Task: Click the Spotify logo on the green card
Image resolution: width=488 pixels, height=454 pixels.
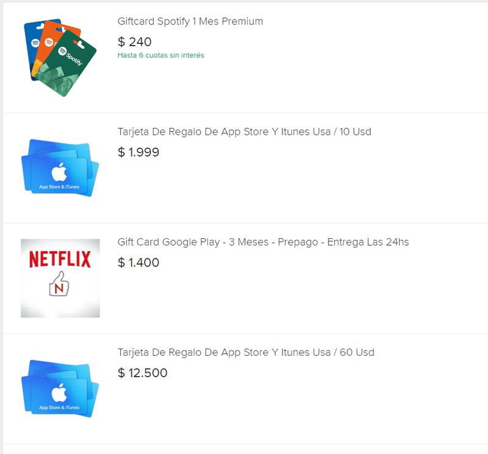Action: coord(62,52)
